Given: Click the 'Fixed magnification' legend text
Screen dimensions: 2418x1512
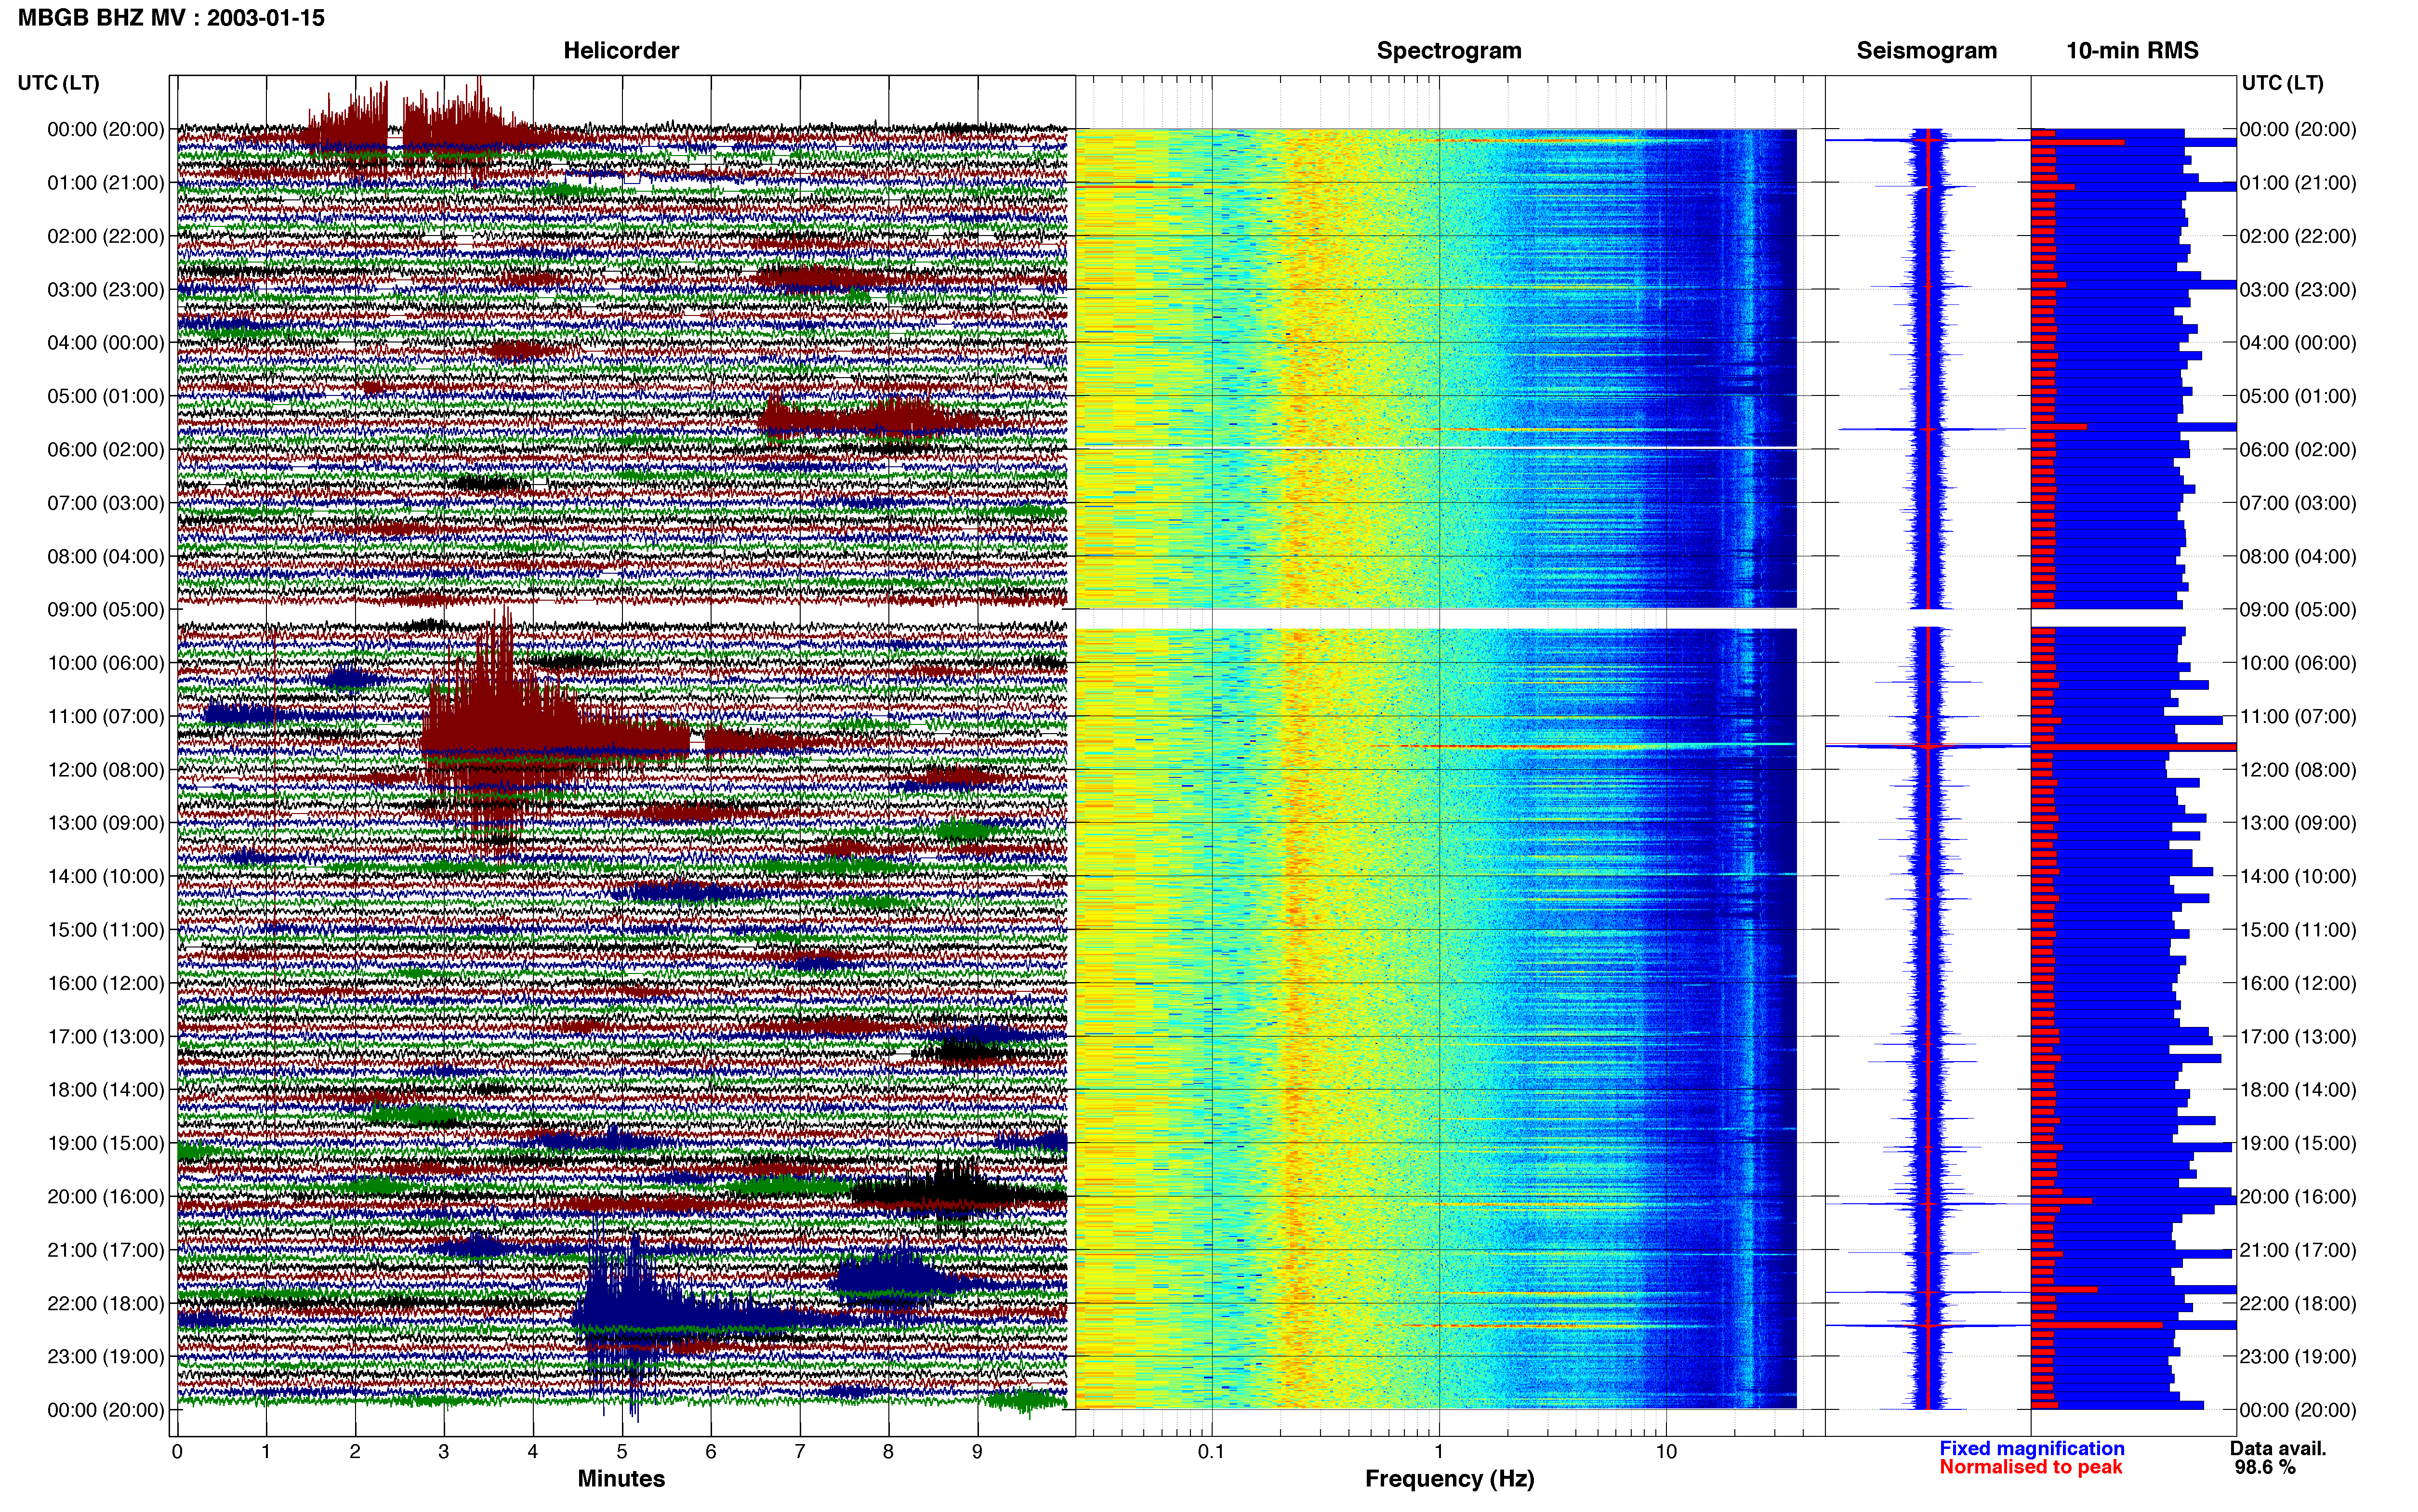Looking at the screenshot, I should coord(2031,1448).
